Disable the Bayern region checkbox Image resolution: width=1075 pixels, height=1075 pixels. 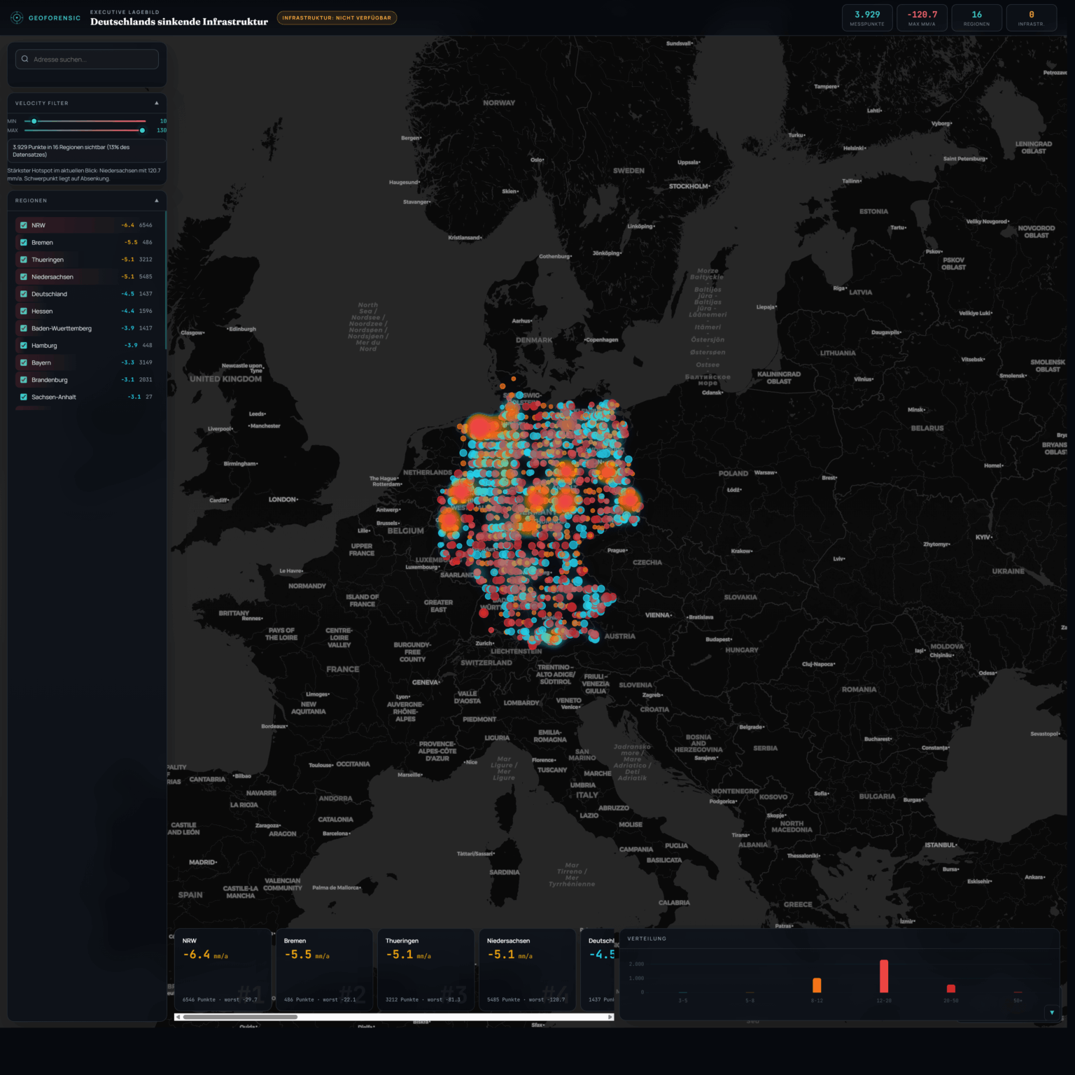pos(23,363)
